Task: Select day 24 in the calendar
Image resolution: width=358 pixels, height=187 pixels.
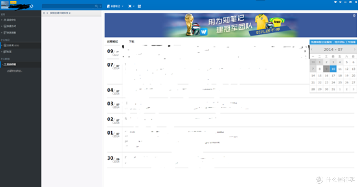Action: click(333, 83)
